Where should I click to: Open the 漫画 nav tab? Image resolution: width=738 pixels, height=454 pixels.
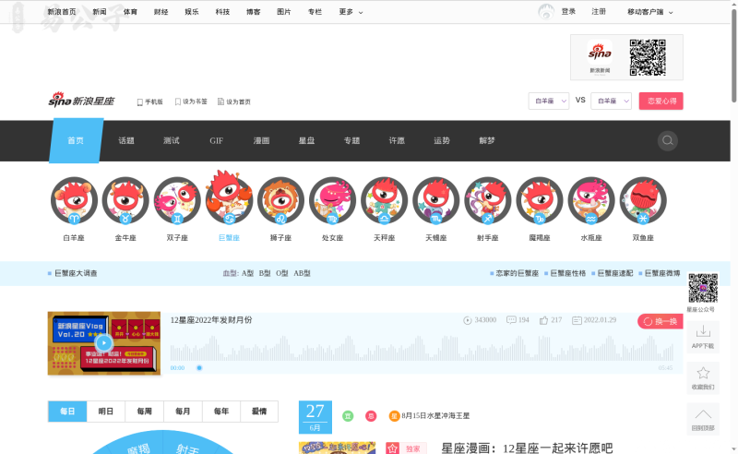pyautogui.click(x=262, y=140)
